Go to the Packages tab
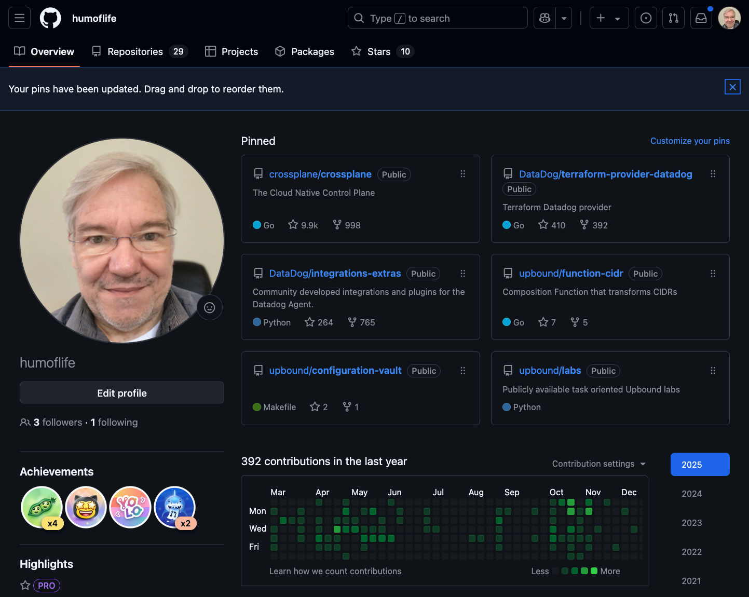 pos(305,51)
